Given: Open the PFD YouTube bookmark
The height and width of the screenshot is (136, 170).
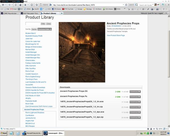Looking at the screenshot, I should [68, 9].
